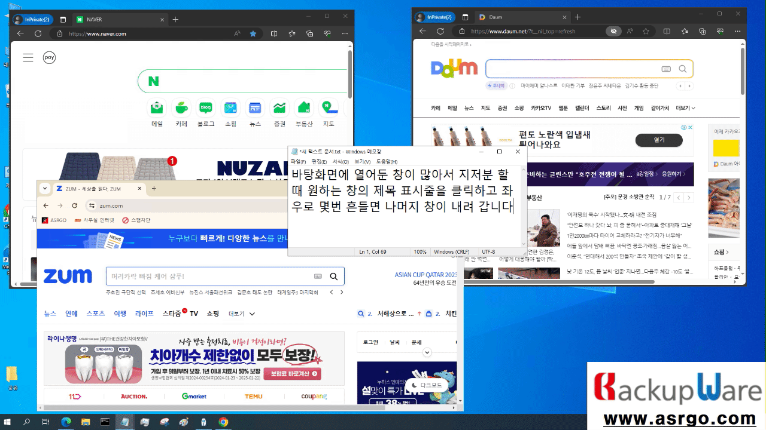Click the tracking prevention eye icon in Daum window
The image size is (766, 430).
click(x=612, y=31)
